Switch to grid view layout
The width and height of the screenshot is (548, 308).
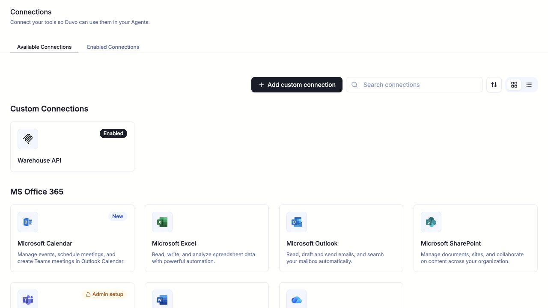(x=514, y=85)
